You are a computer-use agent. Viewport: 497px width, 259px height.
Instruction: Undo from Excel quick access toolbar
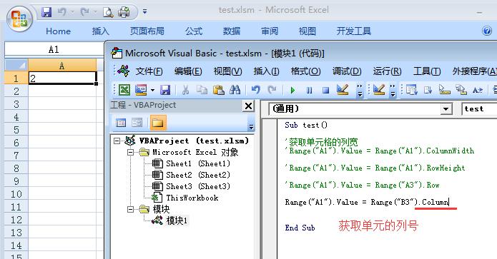pyautogui.click(x=62, y=12)
